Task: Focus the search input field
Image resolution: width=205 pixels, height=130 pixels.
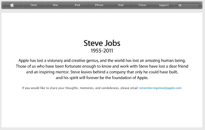Action: (188, 5)
